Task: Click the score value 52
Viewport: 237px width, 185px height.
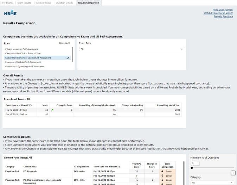Action: coord(46,115)
